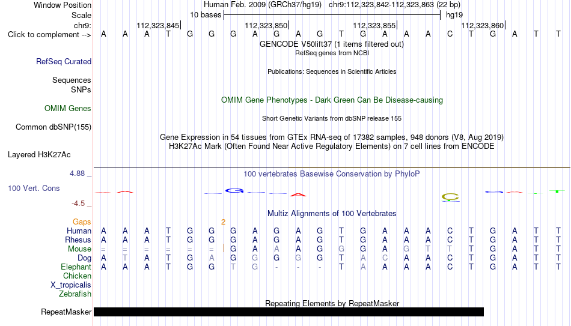Click the RepeatMasker track label
The width and height of the screenshot is (571, 326).
66,312
